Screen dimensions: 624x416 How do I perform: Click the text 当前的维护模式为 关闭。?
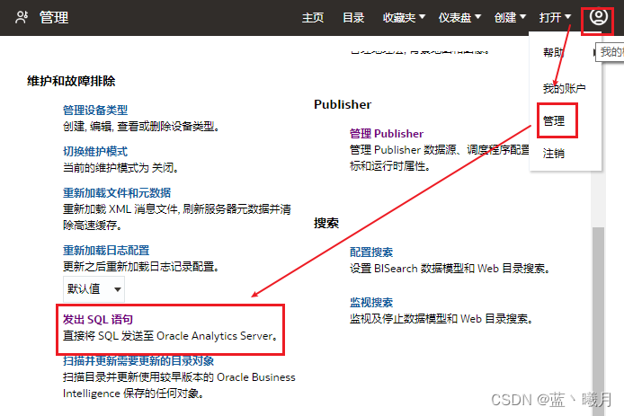pyautogui.click(x=121, y=168)
